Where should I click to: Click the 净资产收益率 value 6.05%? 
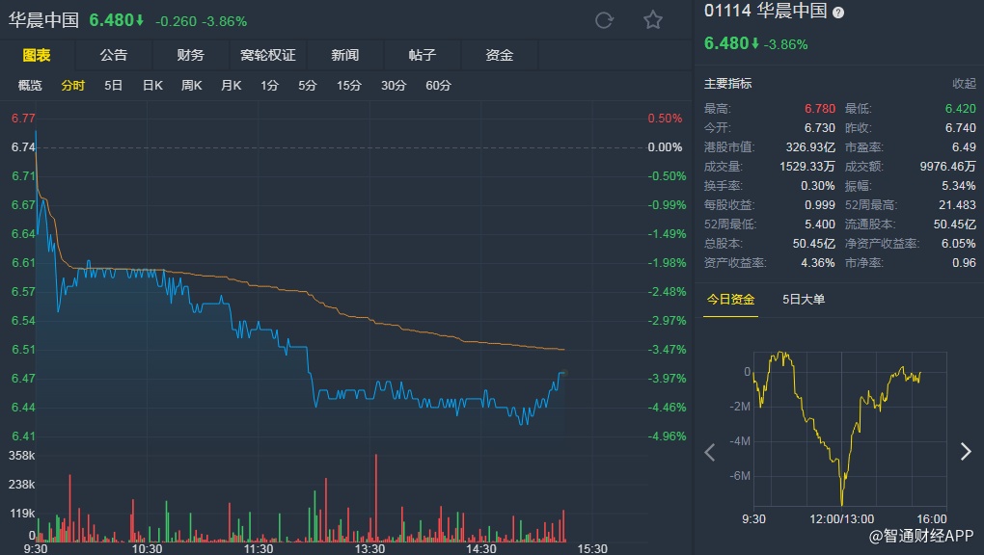coord(958,244)
